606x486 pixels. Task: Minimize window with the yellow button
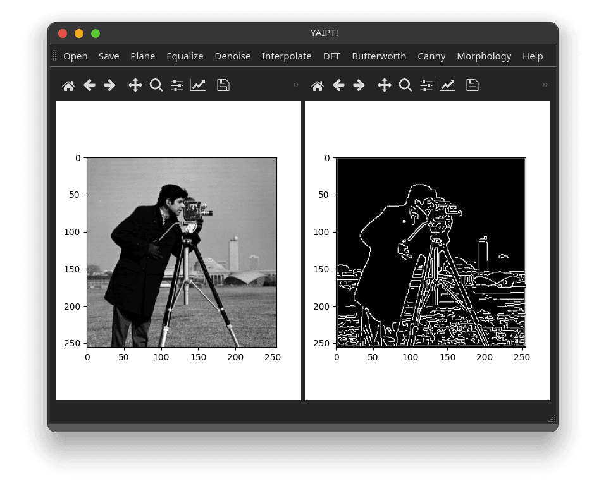pos(79,33)
